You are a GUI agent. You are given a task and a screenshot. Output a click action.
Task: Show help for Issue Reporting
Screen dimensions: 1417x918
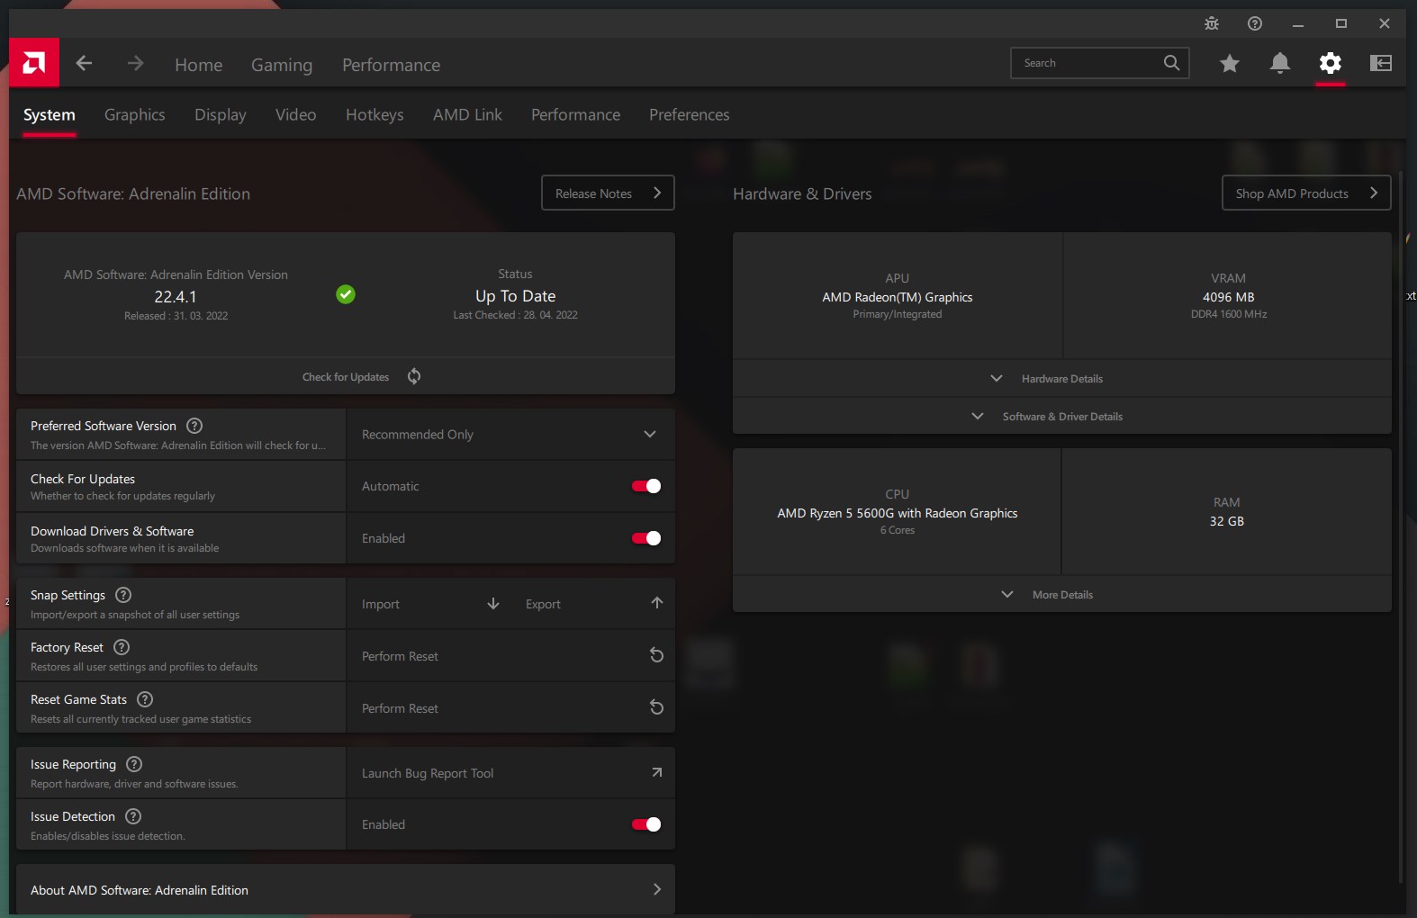click(134, 764)
